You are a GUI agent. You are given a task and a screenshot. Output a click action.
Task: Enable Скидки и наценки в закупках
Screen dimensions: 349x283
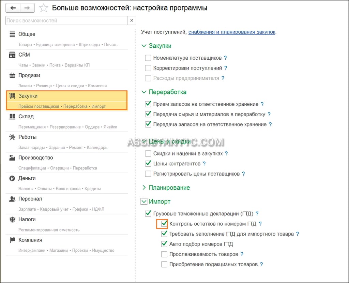[x=148, y=153]
